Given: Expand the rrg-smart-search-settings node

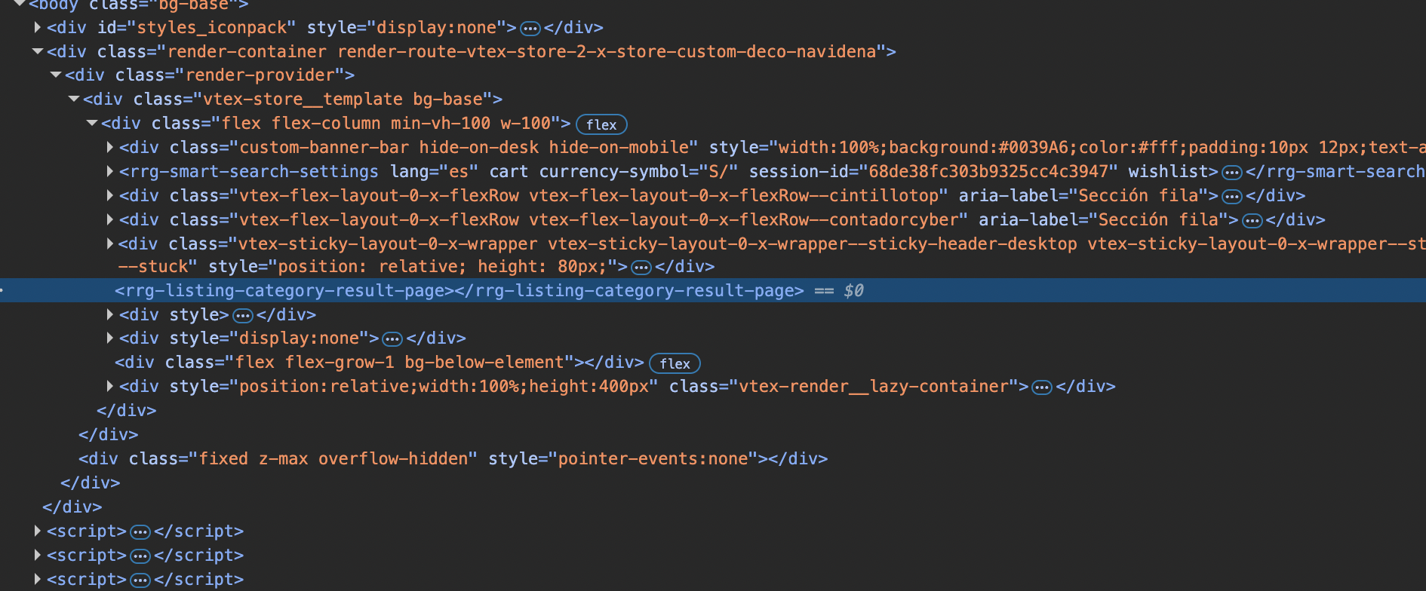Looking at the screenshot, I should (x=110, y=172).
